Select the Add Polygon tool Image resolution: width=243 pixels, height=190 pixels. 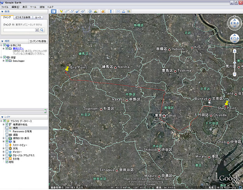click(x=66, y=11)
